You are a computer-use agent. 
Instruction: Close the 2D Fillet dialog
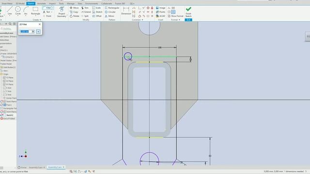(x=40, y=24)
